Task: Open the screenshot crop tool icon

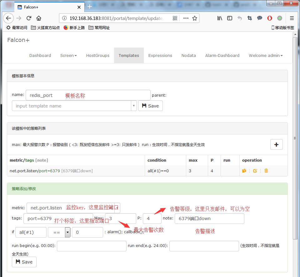Action: (x=249, y=18)
